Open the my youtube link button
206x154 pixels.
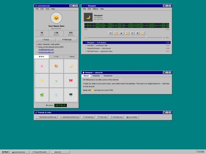(x=132, y=117)
